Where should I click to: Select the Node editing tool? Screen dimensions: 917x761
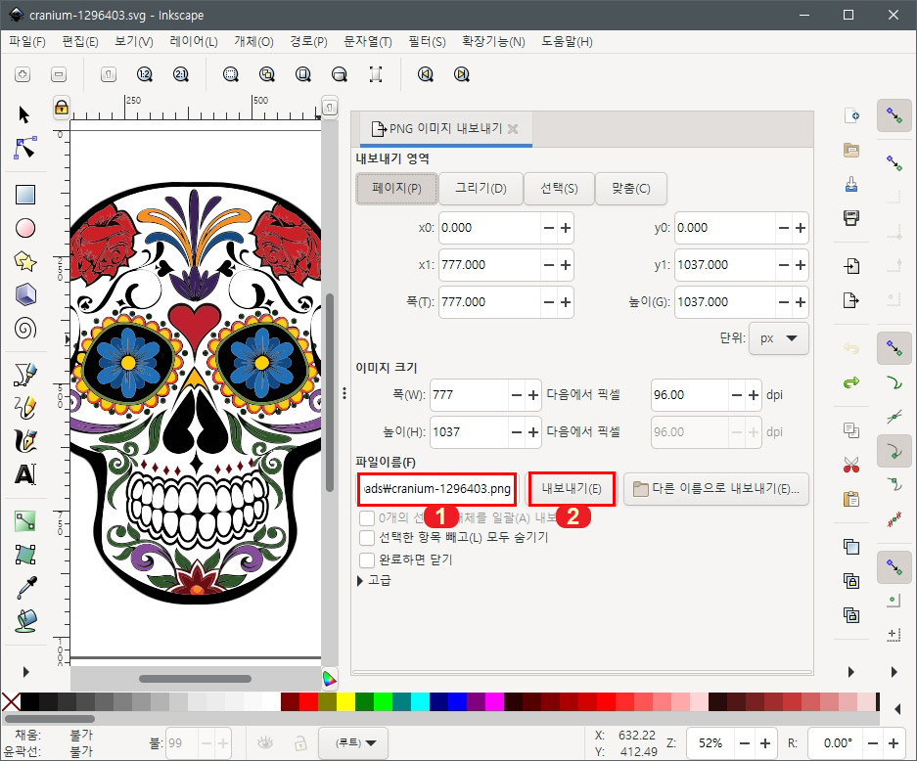coord(25,148)
